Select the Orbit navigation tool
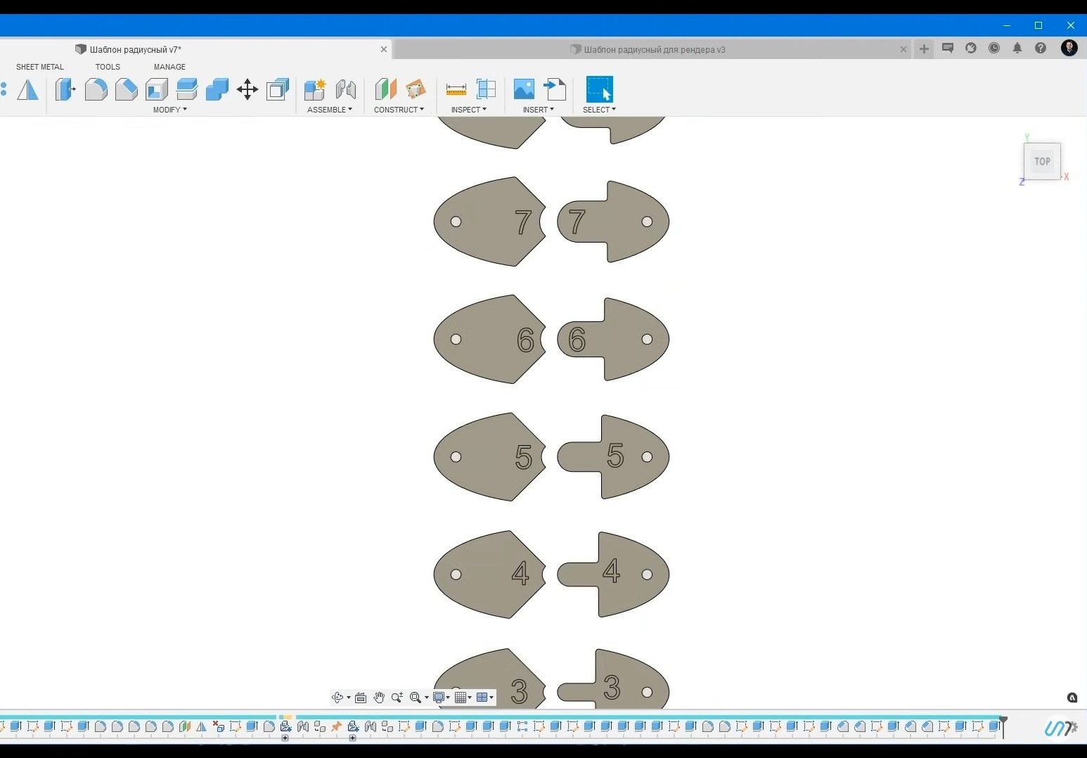This screenshot has height=758, width=1087. coord(337,698)
